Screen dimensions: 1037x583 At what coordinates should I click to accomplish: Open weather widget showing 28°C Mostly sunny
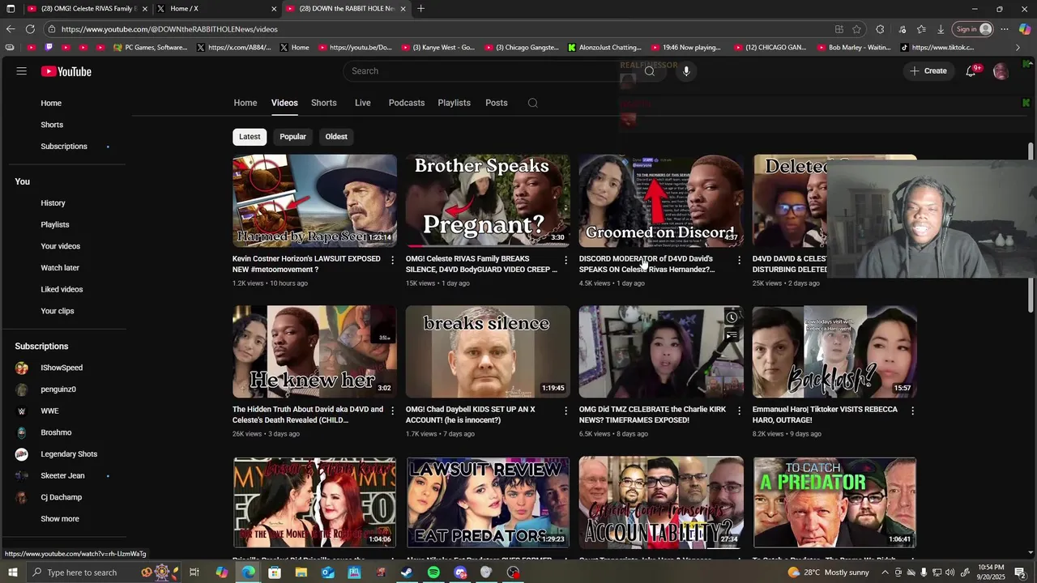point(827,572)
